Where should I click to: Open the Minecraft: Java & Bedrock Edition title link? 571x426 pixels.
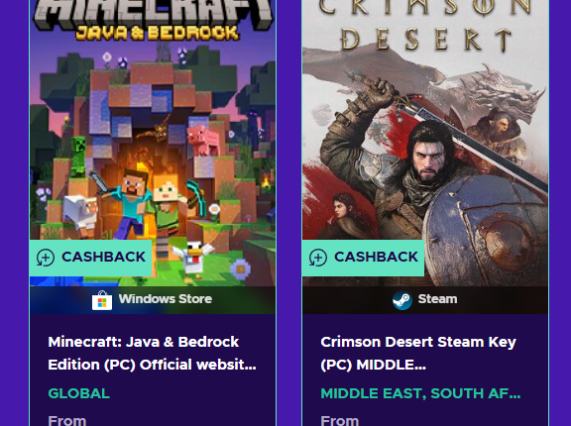(153, 354)
